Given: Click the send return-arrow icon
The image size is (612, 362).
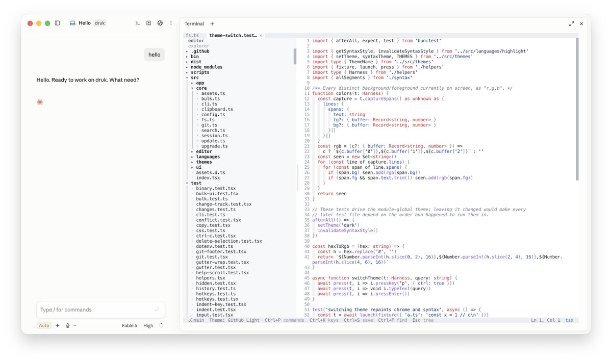Looking at the screenshot, I should point(156,309).
